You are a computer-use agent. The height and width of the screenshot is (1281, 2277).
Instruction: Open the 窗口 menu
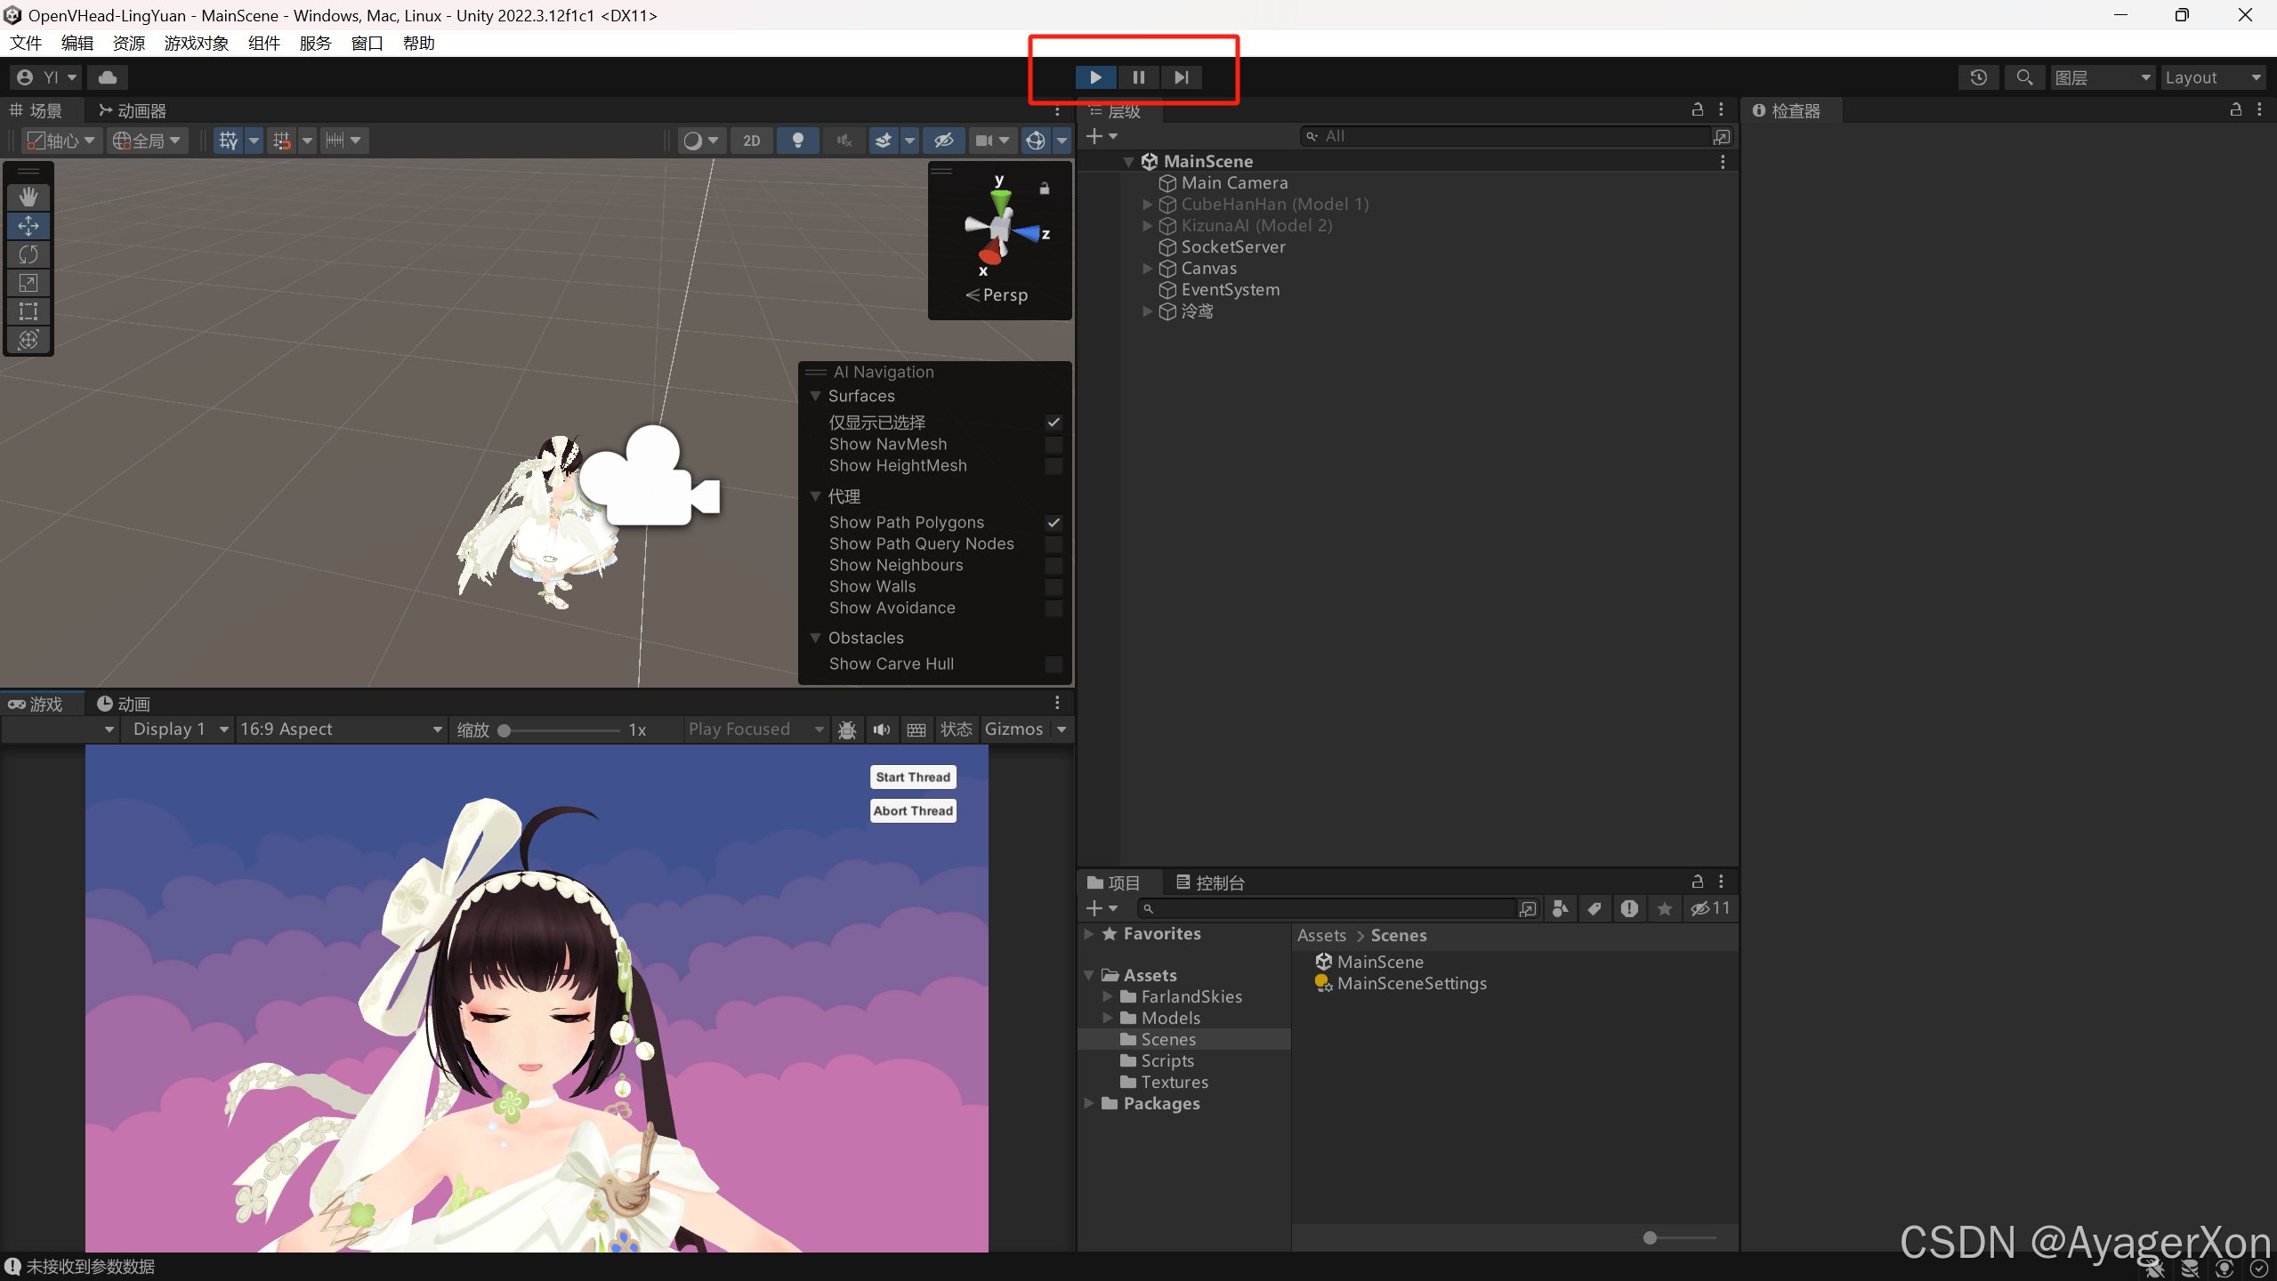(x=367, y=43)
